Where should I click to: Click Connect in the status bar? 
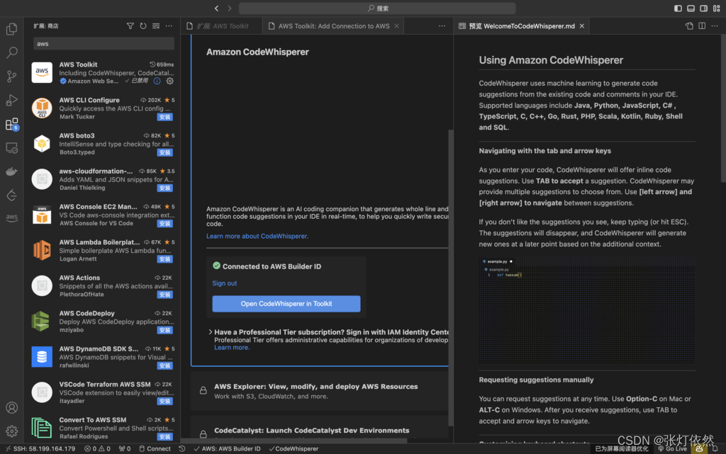click(155, 448)
